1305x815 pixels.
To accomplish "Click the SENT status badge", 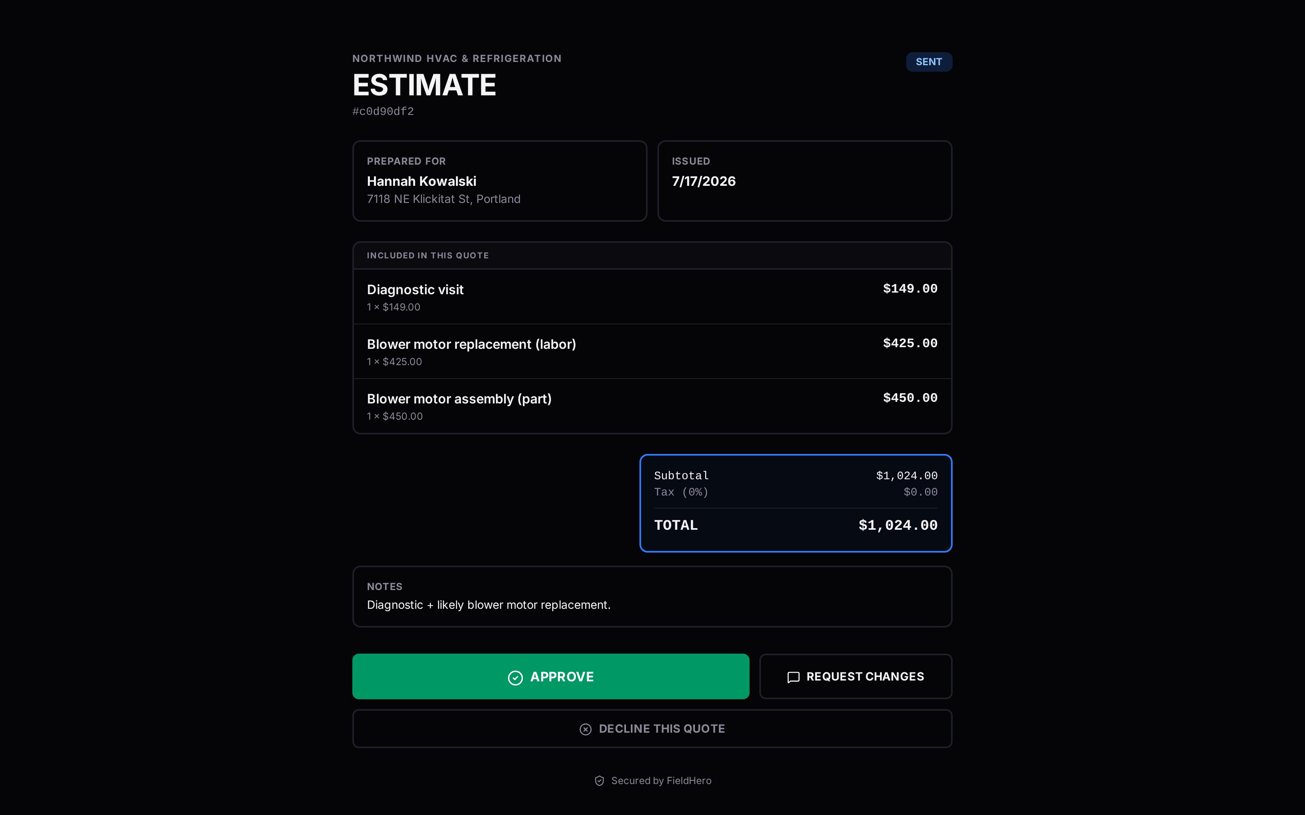I will click(x=929, y=62).
